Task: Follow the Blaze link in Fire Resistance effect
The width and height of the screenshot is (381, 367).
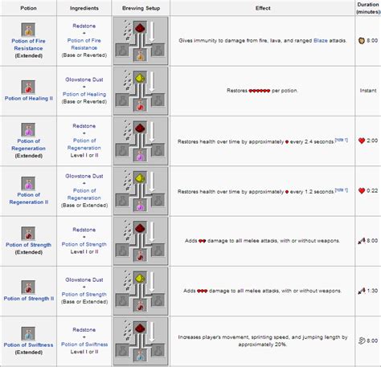Action: coord(321,41)
